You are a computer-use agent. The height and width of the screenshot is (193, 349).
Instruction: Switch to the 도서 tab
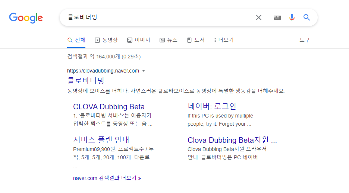(x=196, y=40)
